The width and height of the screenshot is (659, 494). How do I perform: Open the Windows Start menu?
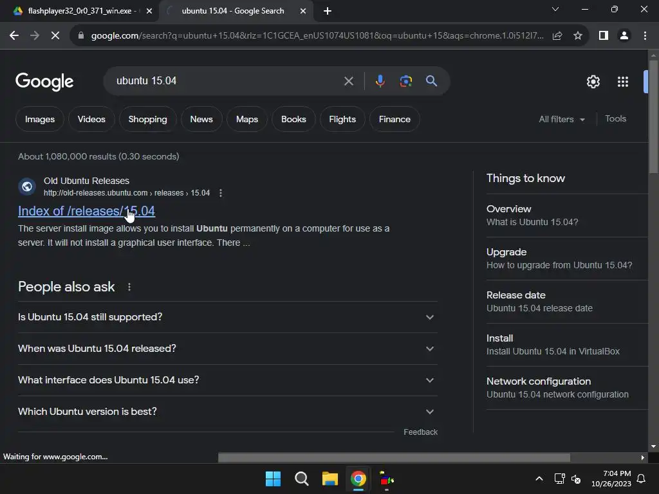click(273, 479)
